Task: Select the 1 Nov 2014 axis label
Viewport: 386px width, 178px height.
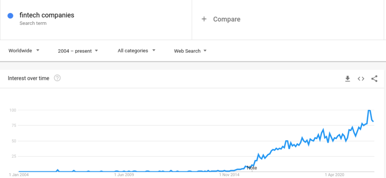Action: click(x=229, y=175)
